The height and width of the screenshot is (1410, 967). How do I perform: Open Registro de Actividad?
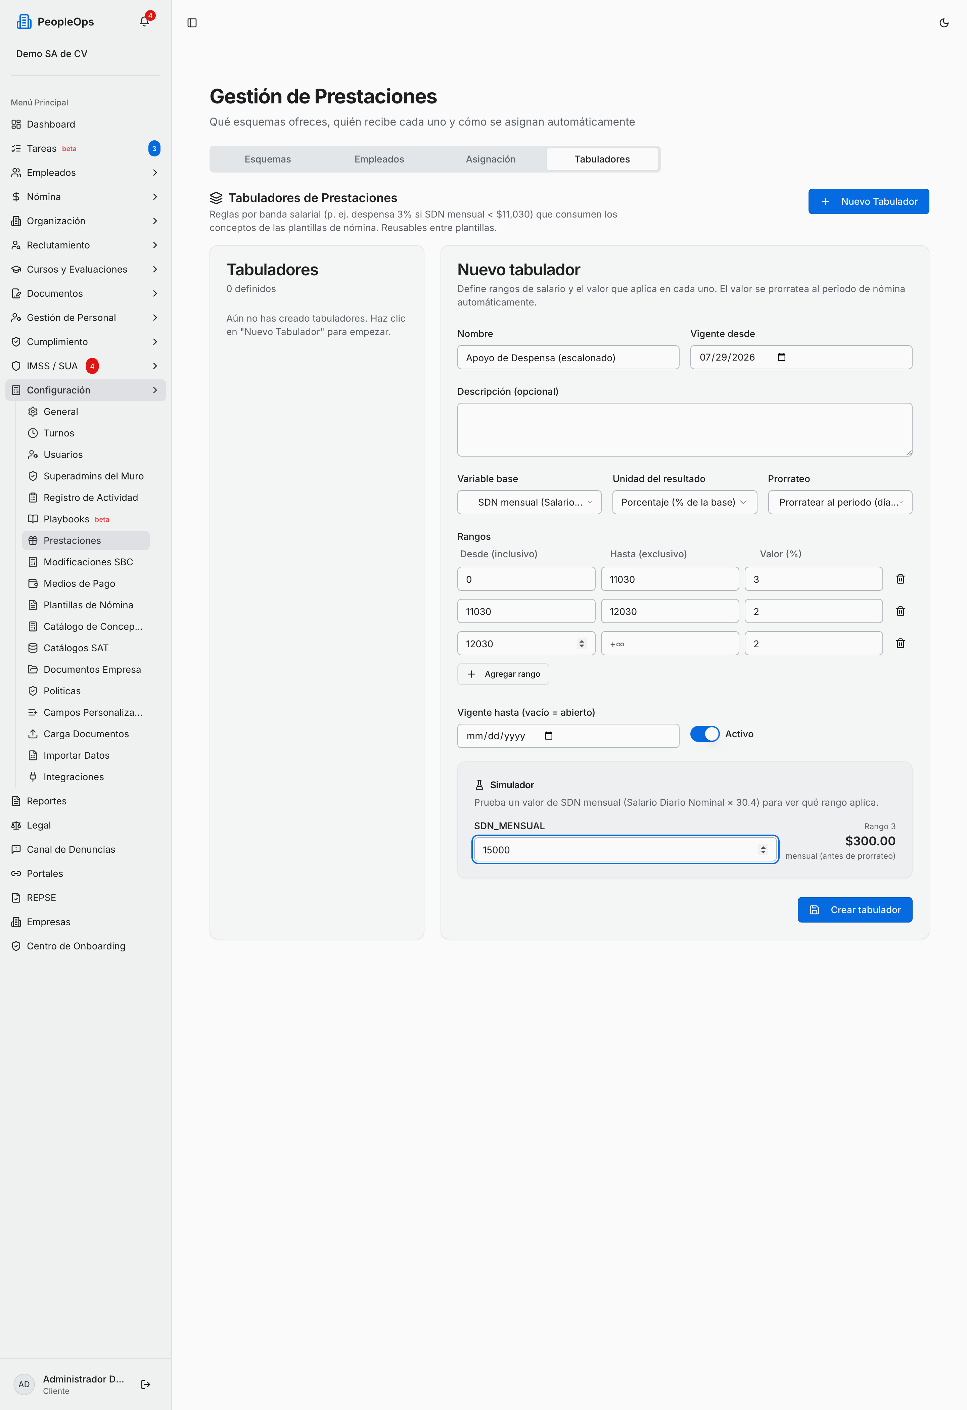coord(86,498)
